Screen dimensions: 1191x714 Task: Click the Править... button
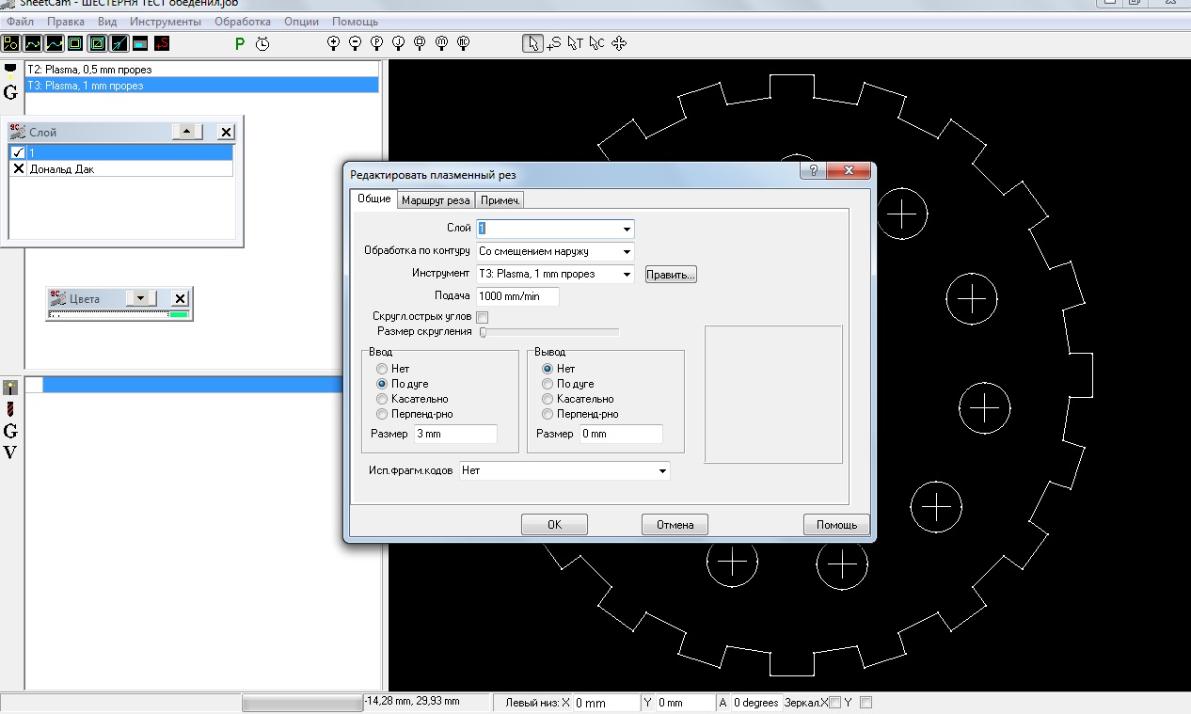[671, 275]
